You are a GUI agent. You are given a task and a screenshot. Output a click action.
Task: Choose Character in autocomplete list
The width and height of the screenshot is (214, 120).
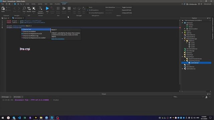tap(36, 29)
